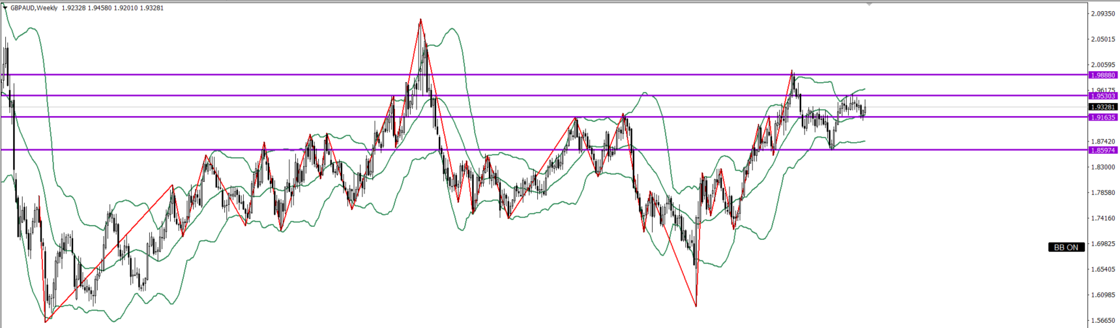Click the 2.09350 value on price axis
1120x328 pixels.
tap(1103, 13)
